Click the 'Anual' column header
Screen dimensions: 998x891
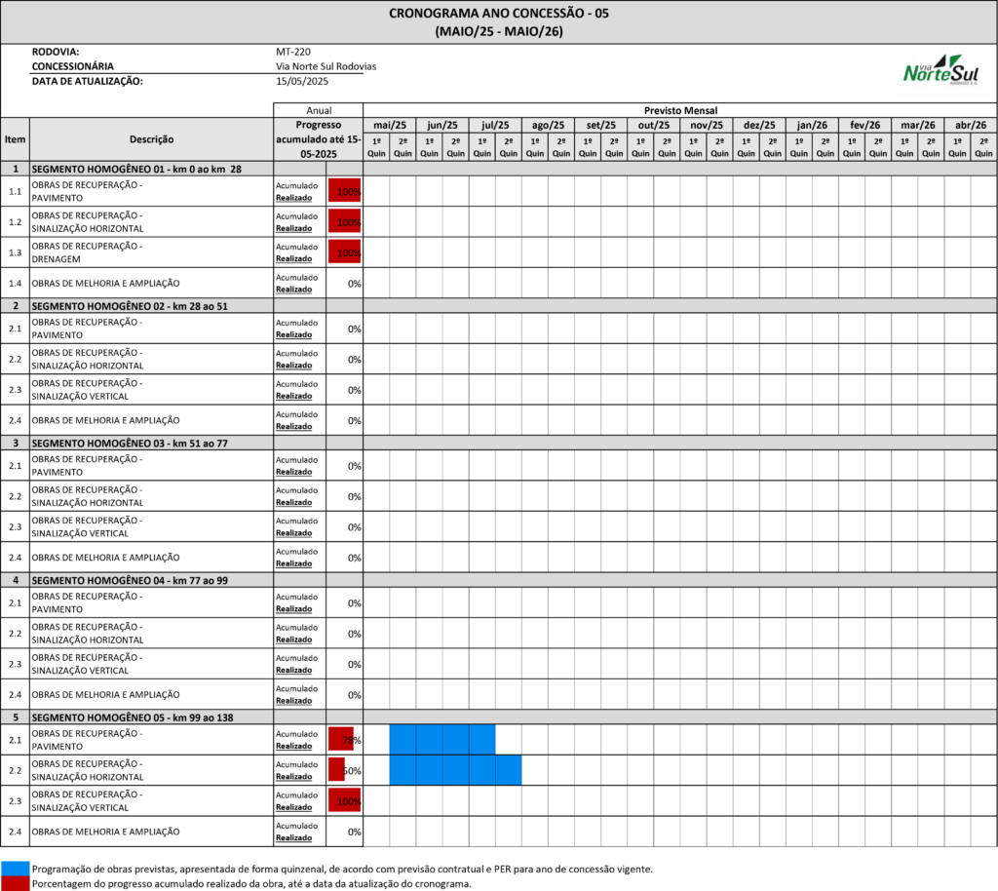(319, 110)
